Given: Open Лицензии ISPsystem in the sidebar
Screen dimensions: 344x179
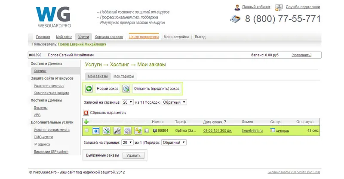Looking at the screenshot, I should [x=51, y=152].
